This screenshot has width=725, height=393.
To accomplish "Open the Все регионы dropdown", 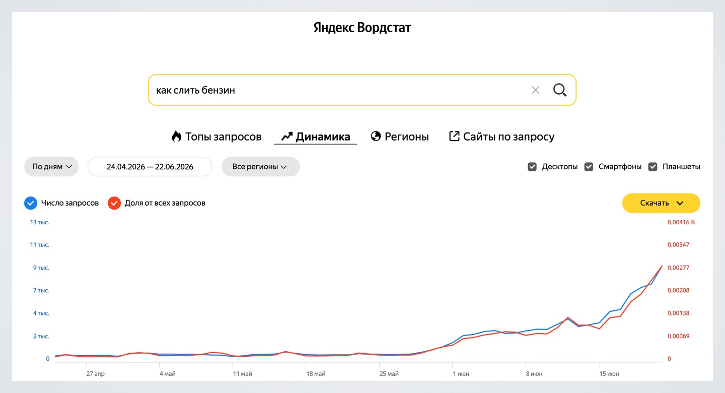I will pos(260,167).
